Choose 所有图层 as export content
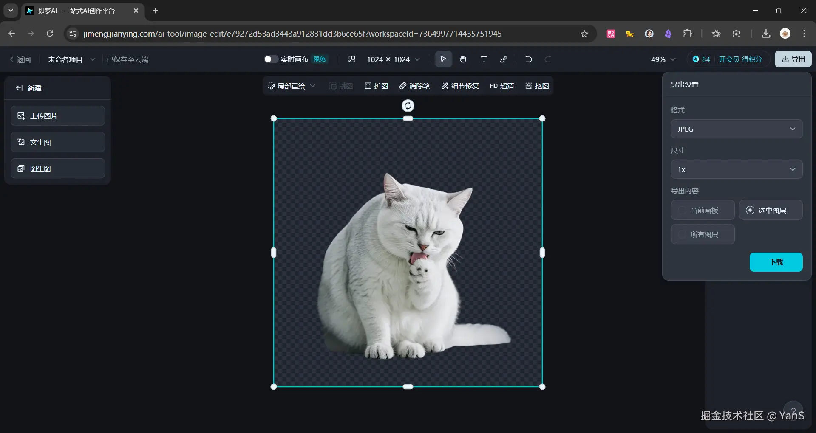Screen dimensions: 816x433 point(703,234)
